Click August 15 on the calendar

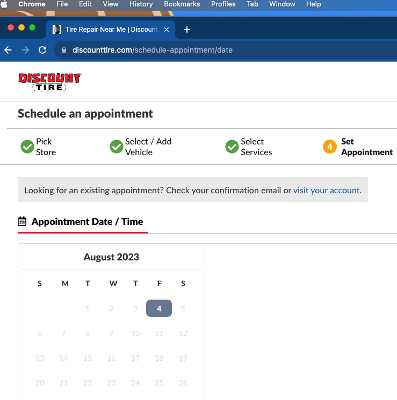click(x=88, y=358)
